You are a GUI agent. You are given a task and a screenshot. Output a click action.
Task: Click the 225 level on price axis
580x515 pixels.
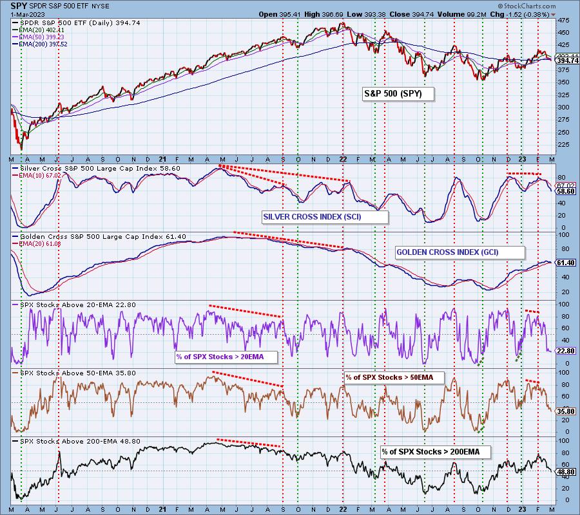(563, 145)
